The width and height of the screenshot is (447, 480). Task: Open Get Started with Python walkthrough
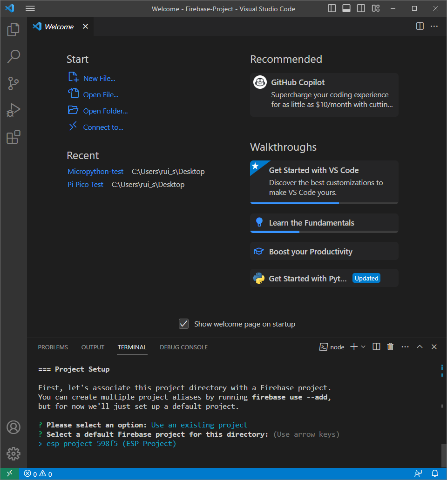[x=324, y=278]
